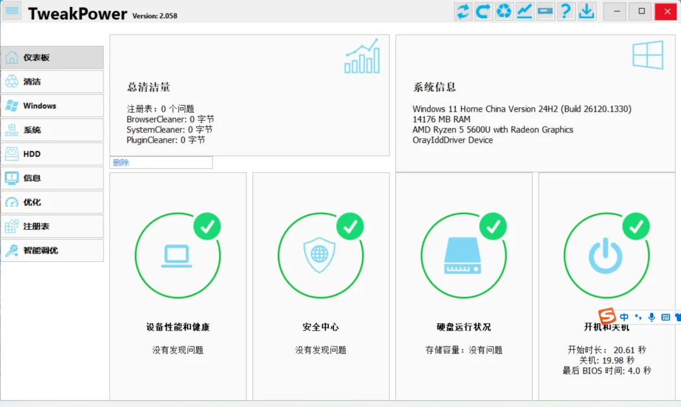This screenshot has width=681, height=407.
Task: Click the 安全中心 card title
Action: click(320, 327)
